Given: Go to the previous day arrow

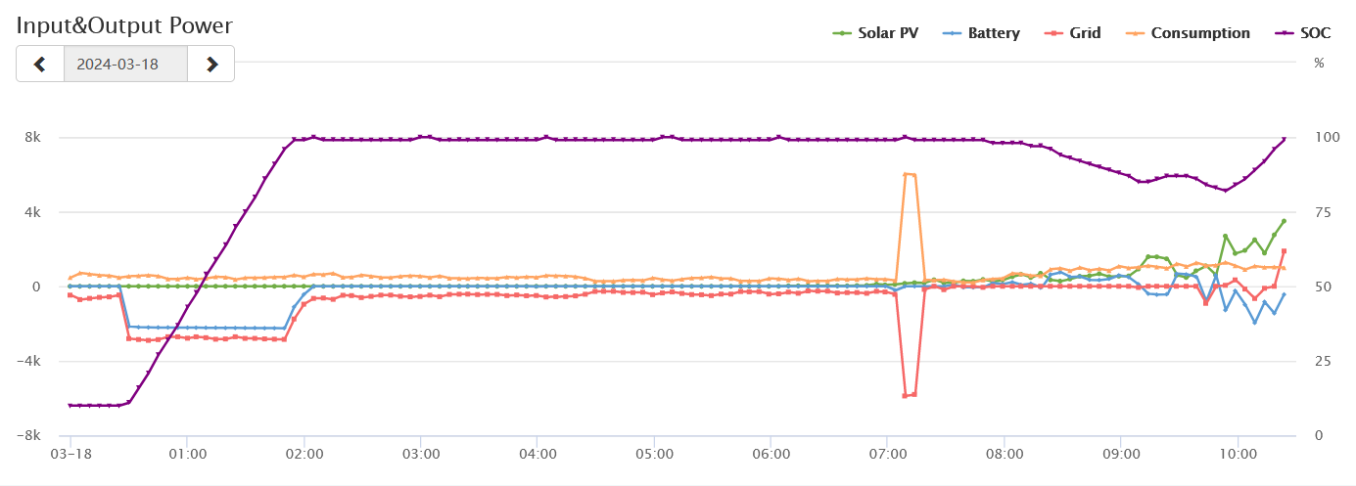Looking at the screenshot, I should [40, 65].
